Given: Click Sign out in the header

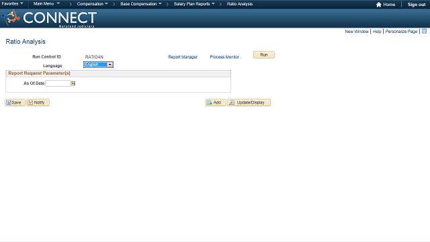Looking at the screenshot, I should pyautogui.click(x=417, y=5).
